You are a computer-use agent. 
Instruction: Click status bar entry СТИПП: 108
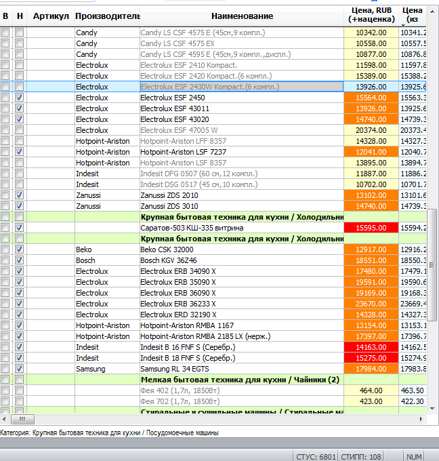361,456
